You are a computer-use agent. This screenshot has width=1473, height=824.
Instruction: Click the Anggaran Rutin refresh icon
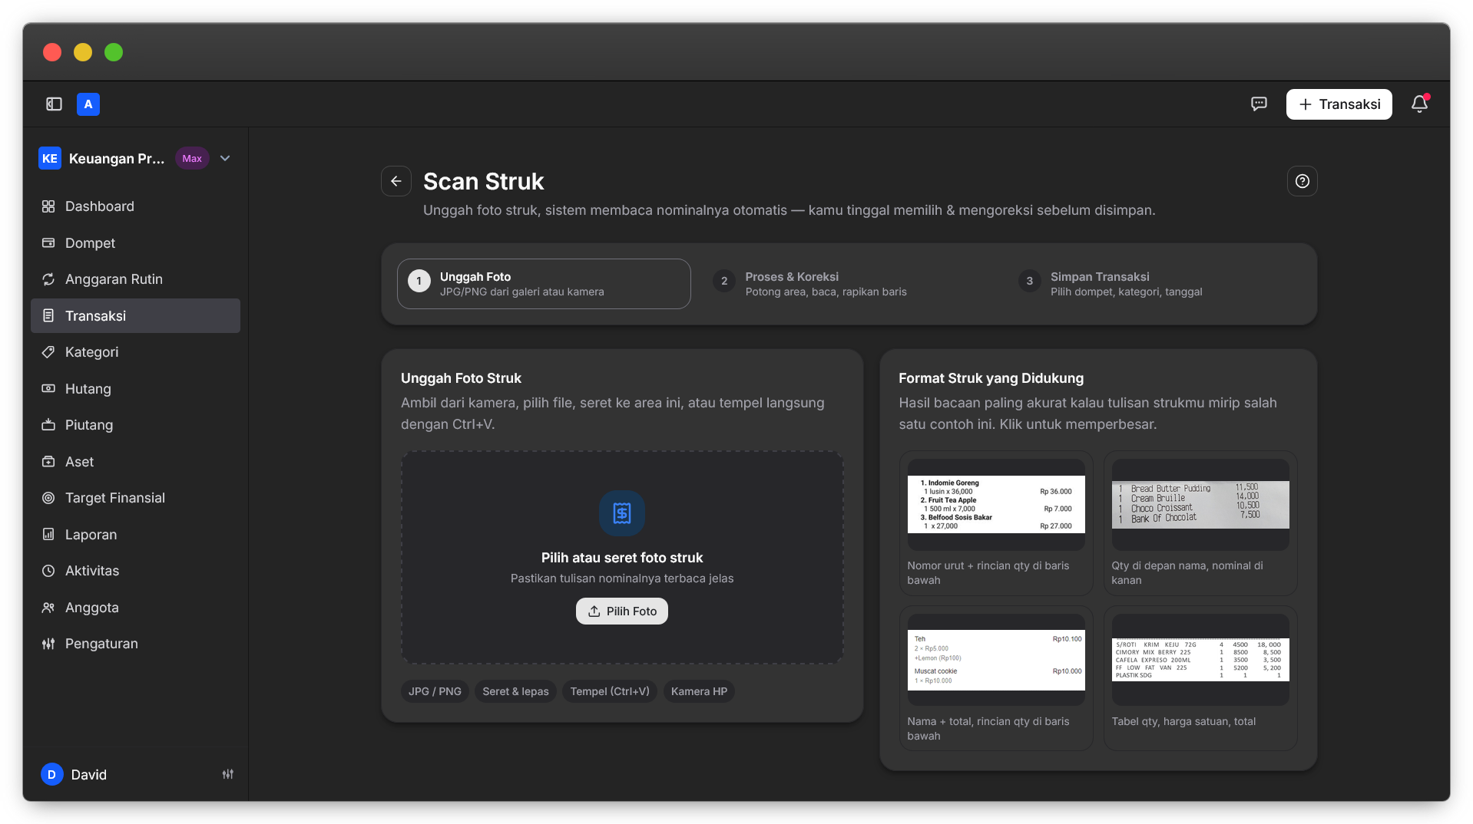point(48,279)
